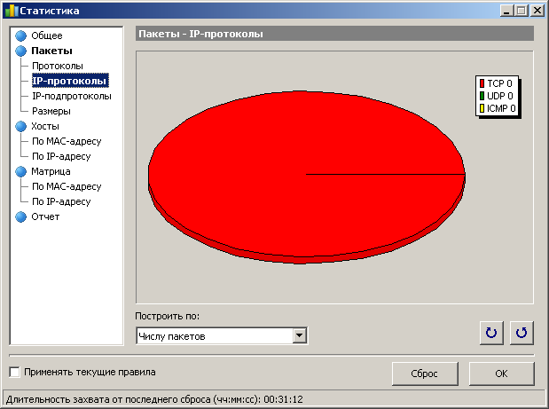
Task: Click the blue bullet icon next to Пакеты
Action: tap(21, 51)
